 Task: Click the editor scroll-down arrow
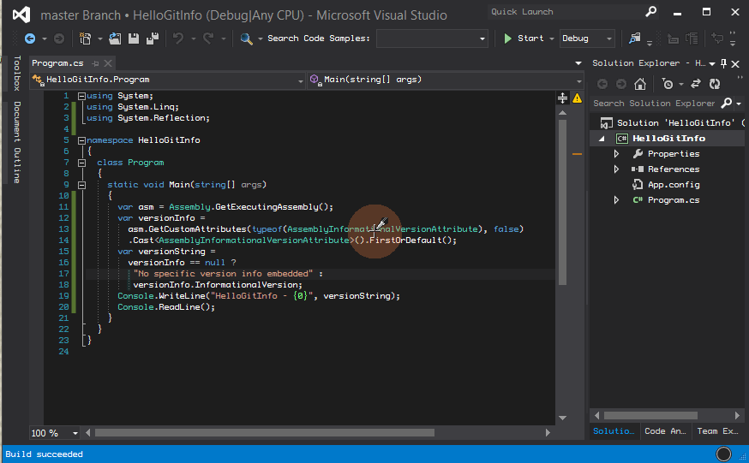[x=562, y=418]
